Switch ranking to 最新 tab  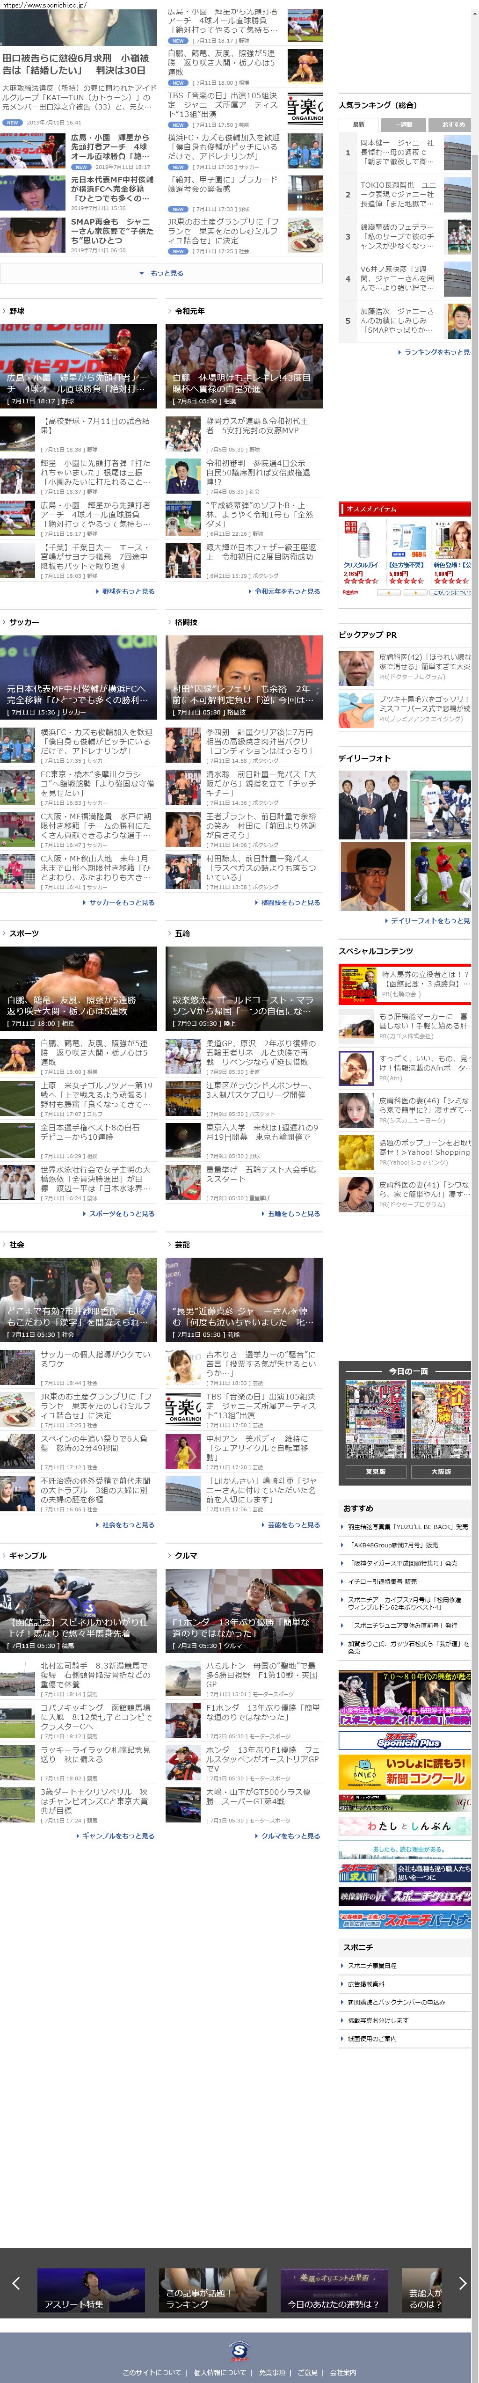pyautogui.click(x=359, y=124)
